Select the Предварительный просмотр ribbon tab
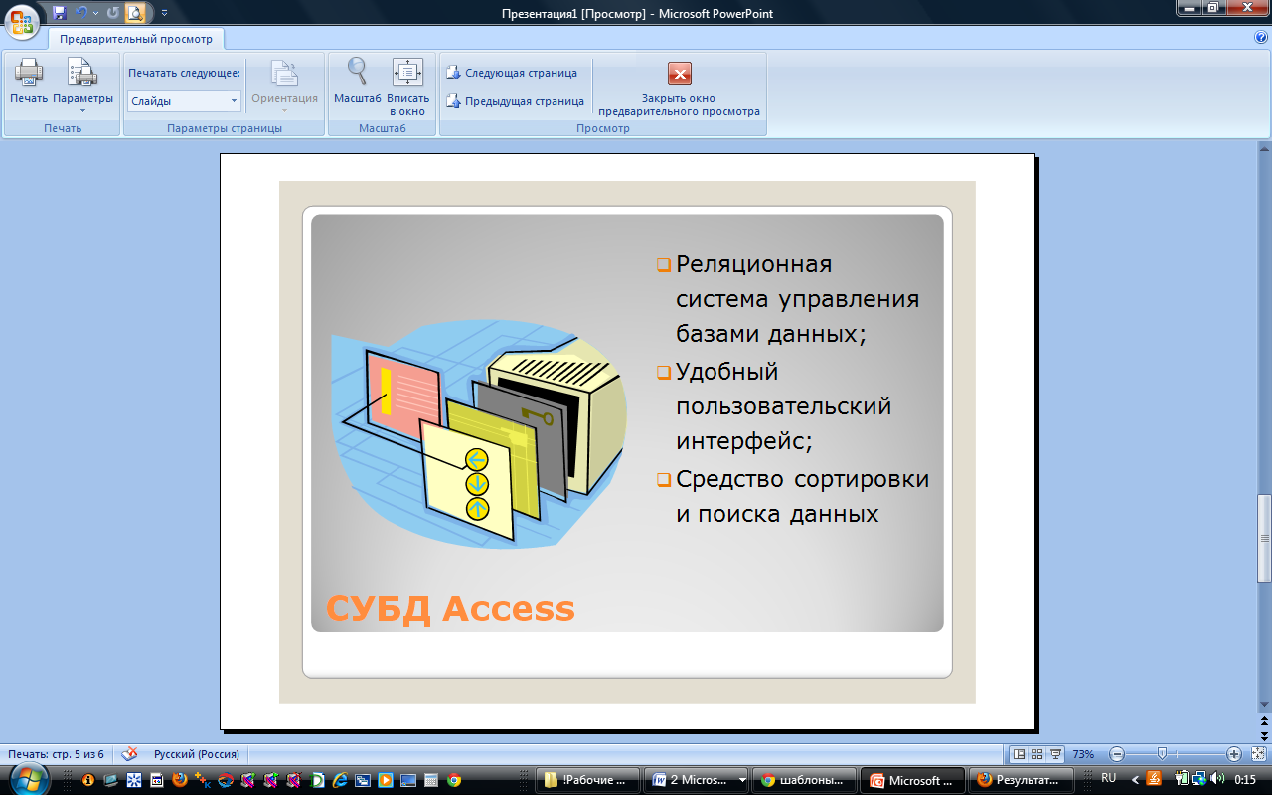Screen dimensions: 1272x795 136,39
